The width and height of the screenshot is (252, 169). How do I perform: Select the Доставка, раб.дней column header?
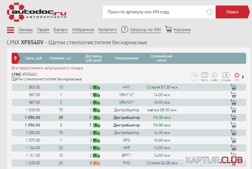(x=94, y=58)
